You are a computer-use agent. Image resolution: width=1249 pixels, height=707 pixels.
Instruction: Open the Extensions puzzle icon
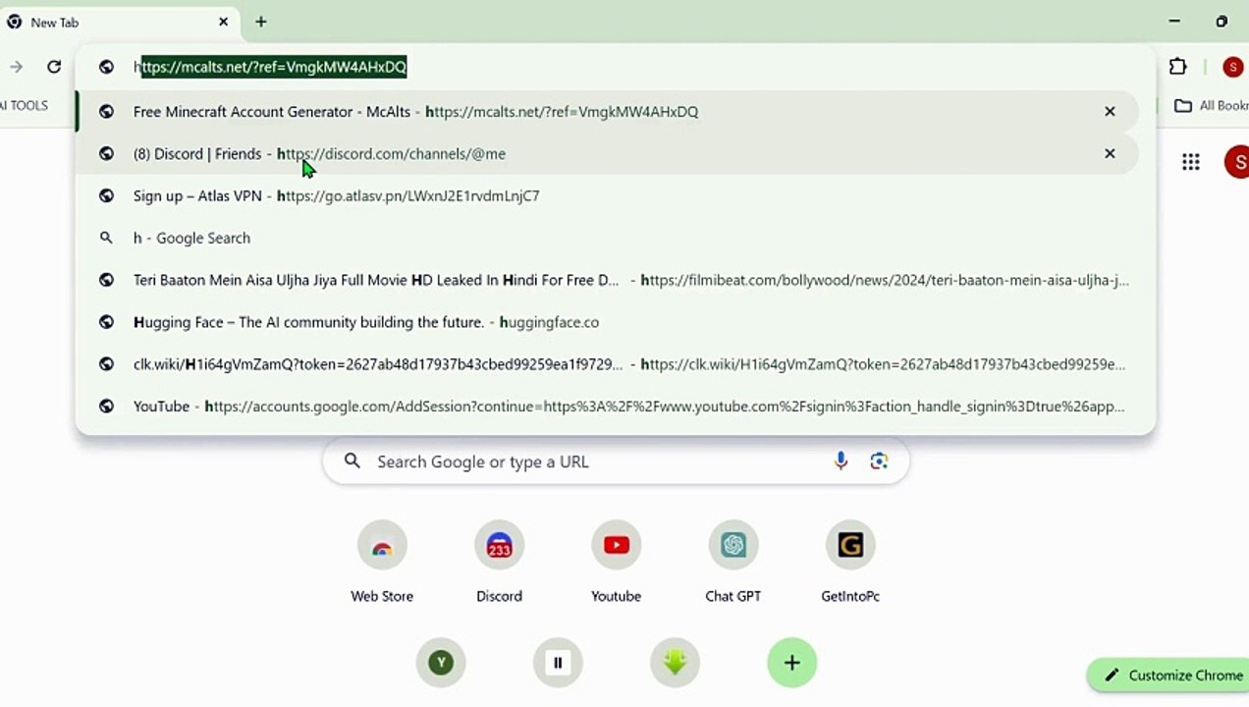tap(1178, 67)
